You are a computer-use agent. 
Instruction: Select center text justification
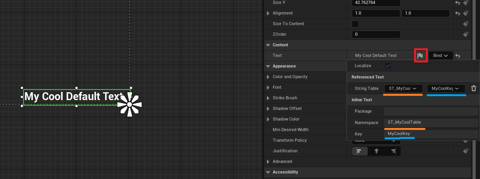376,151
